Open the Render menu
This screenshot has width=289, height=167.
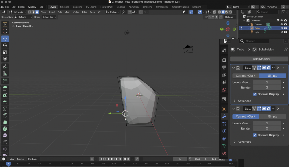point(22,7)
